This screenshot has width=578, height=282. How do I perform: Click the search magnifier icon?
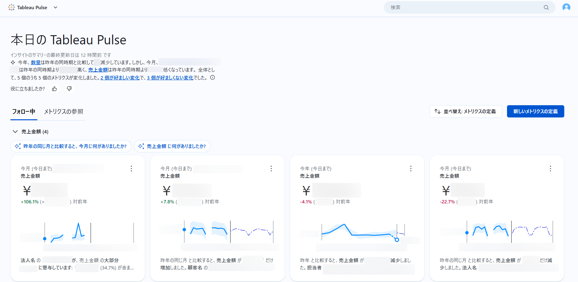point(546,7)
